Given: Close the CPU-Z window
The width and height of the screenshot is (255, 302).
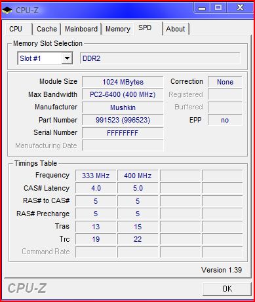Looking at the screenshot, I should pos(240,8).
